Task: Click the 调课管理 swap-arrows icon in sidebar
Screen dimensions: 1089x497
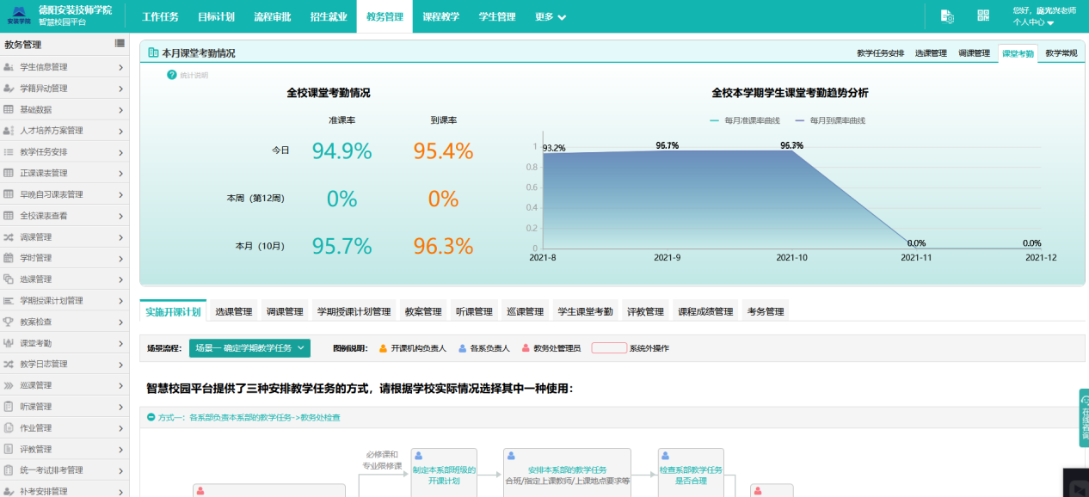Action: tap(9, 236)
